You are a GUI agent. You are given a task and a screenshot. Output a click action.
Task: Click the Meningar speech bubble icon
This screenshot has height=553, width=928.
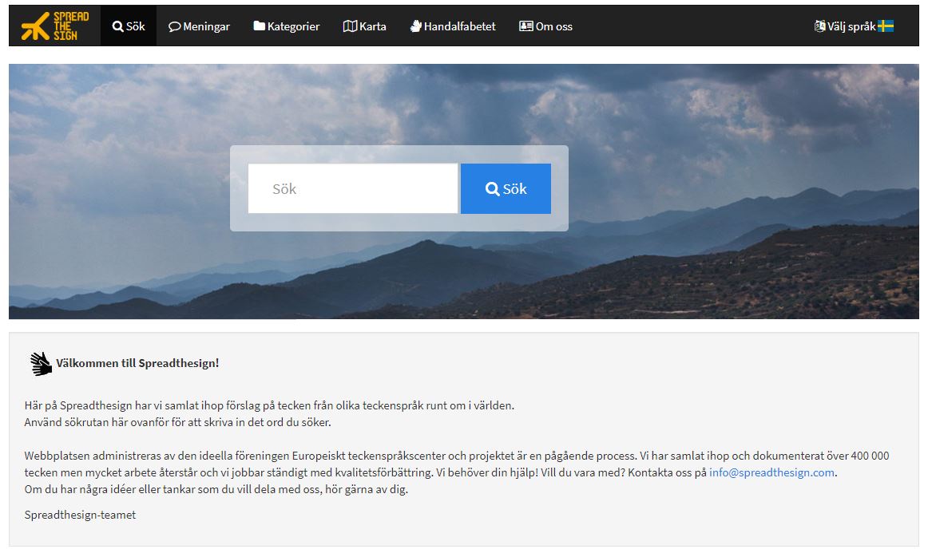[174, 26]
